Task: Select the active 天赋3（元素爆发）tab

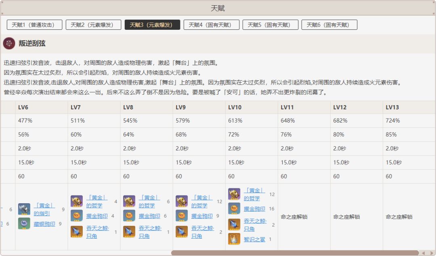Action: coord(152,25)
